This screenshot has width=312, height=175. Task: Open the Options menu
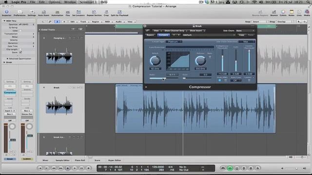click(x=54, y=2)
